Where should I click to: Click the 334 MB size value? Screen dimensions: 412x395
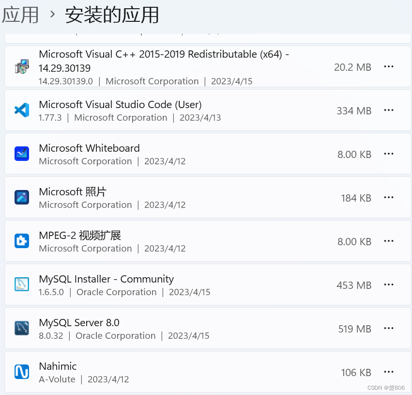coord(354,111)
